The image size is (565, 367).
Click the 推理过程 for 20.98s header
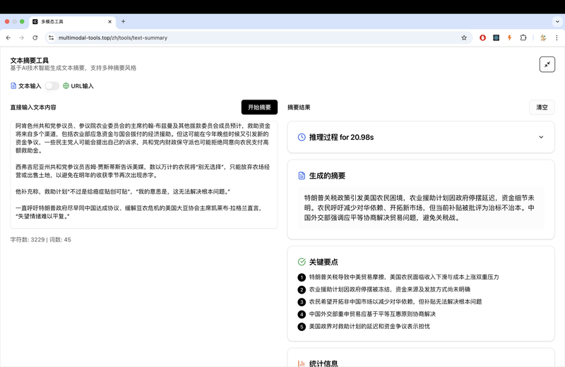tap(341, 137)
